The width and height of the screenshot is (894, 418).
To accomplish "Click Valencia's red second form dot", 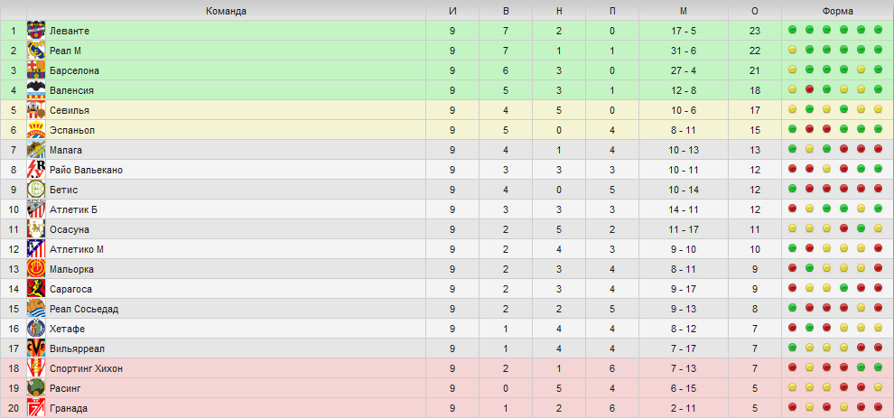I will [809, 89].
